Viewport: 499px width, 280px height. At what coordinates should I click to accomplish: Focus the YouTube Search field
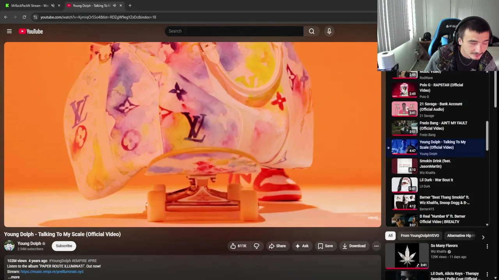click(x=234, y=31)
